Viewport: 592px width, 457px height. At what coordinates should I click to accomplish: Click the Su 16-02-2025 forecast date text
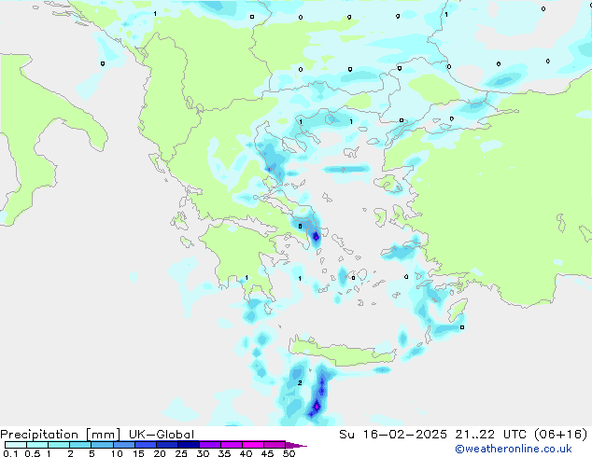tap(393, 435)
